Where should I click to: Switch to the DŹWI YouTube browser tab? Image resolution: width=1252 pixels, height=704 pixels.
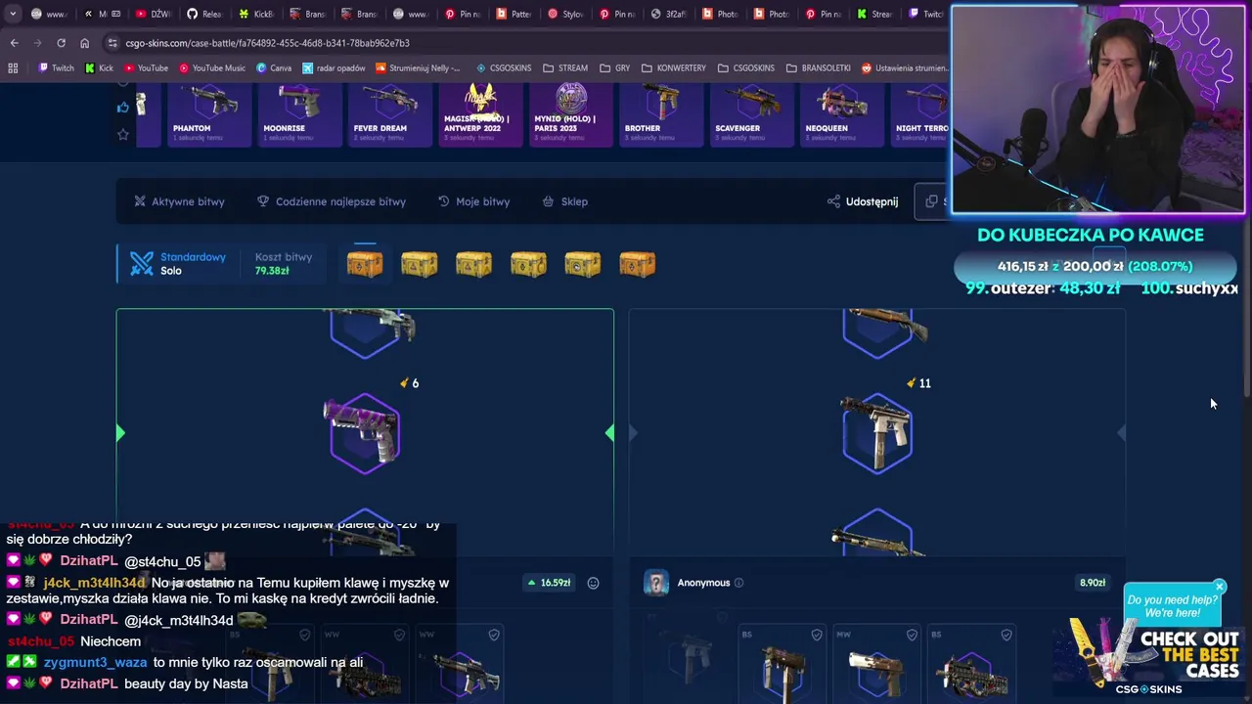pos(156,14)
